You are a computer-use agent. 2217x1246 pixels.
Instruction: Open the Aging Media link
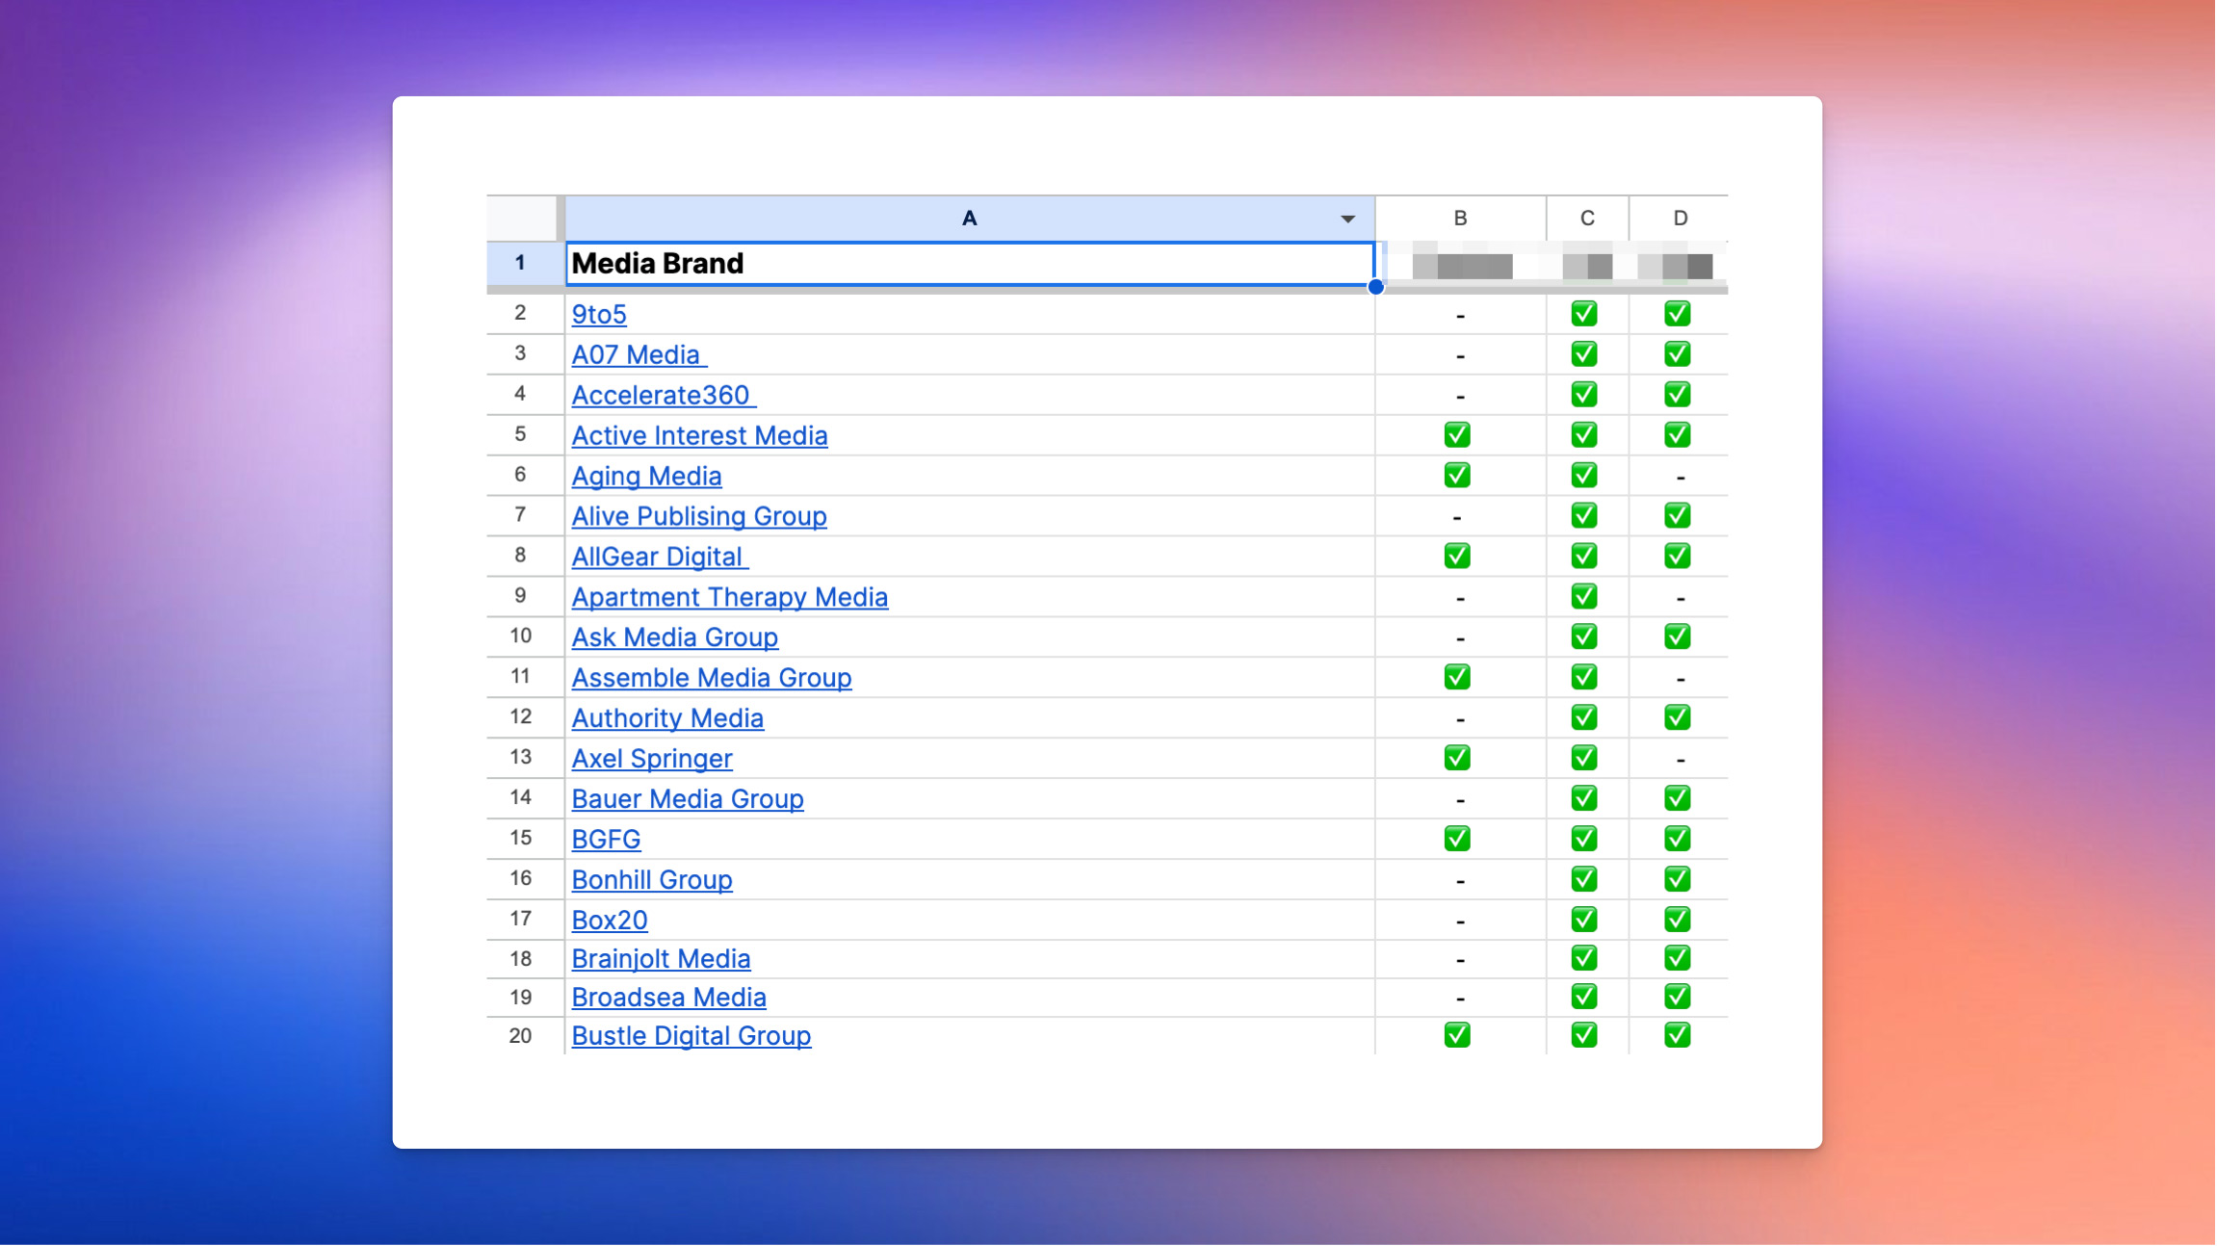click(646, 477)
